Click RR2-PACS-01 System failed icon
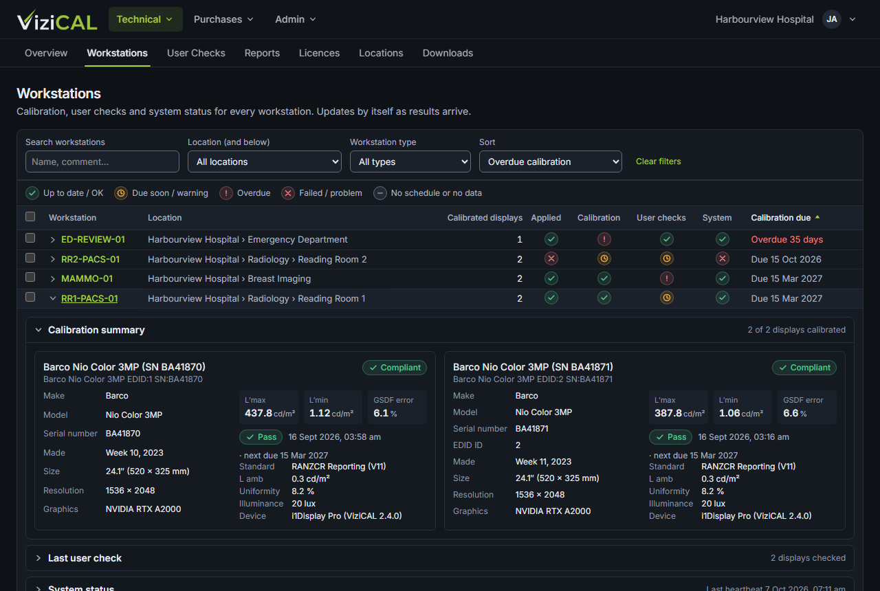 point(723,259)
